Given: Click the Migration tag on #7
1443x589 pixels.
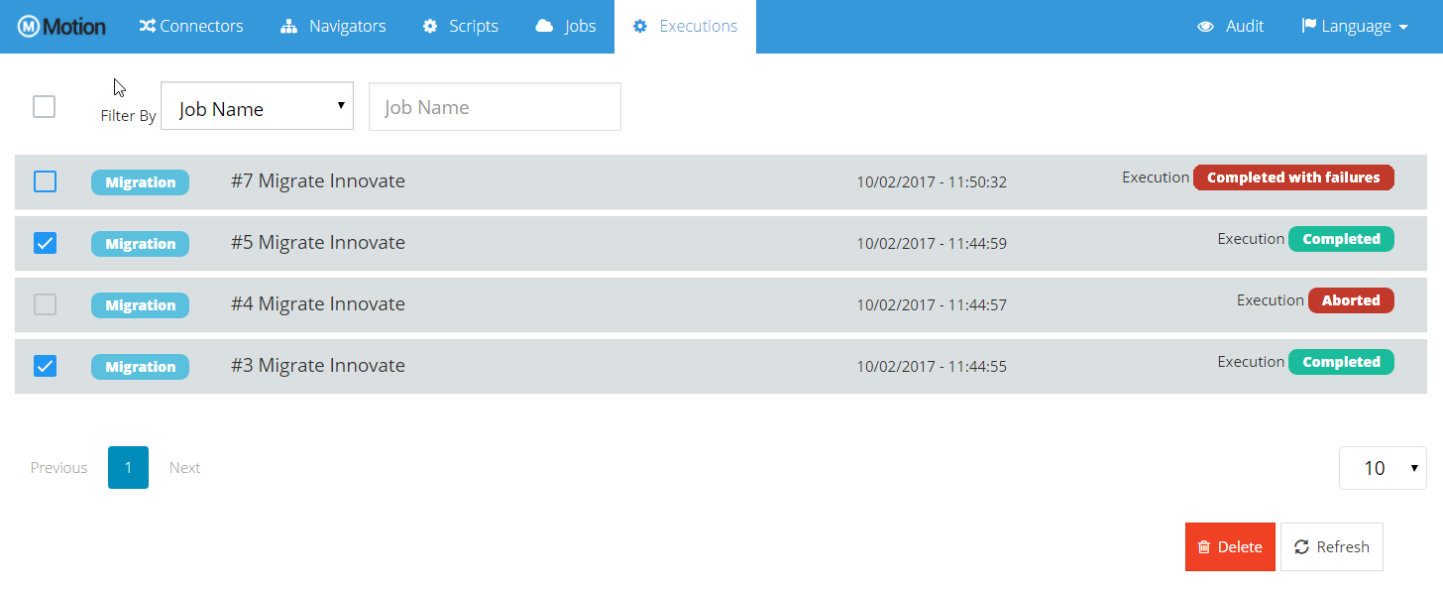Looking at the screenshot, I should [140, 182].
